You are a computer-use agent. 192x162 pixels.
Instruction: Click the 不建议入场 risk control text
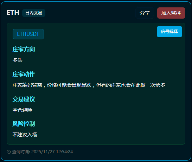click(x=25, y=135)
